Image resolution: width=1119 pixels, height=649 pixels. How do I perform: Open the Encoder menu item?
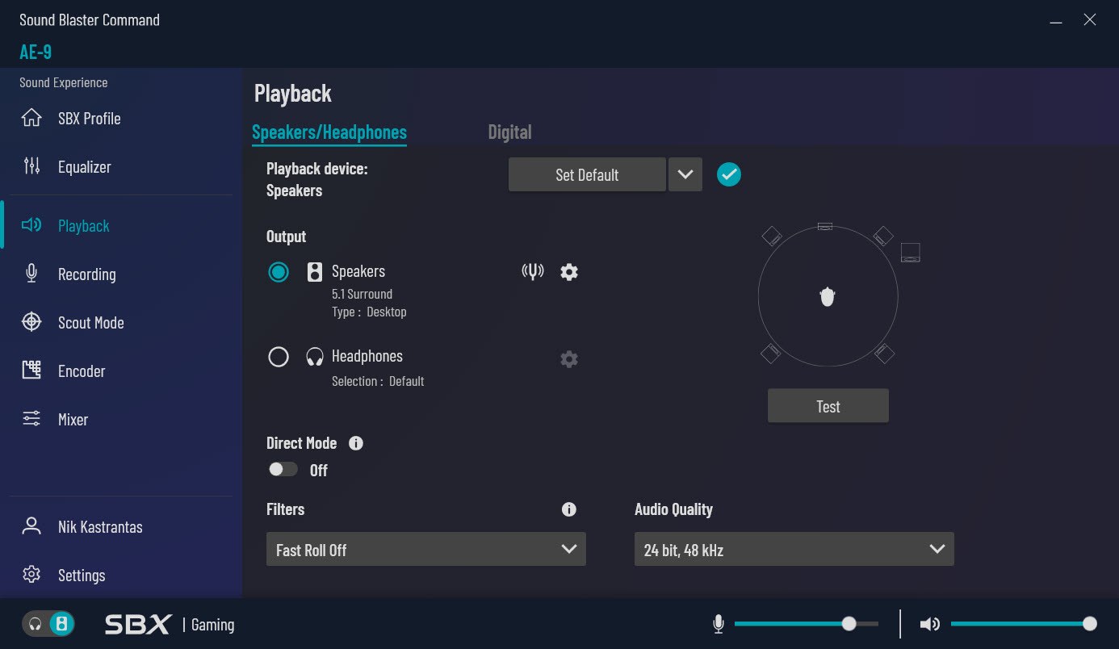pyautogui.click(x=82, y=371)
